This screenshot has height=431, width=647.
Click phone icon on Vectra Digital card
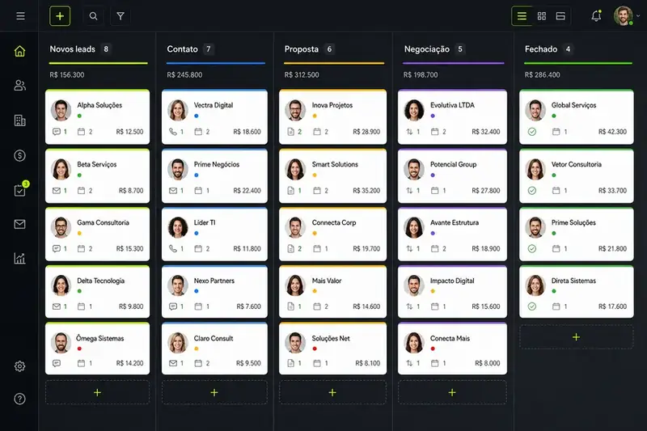click(173, 132)
